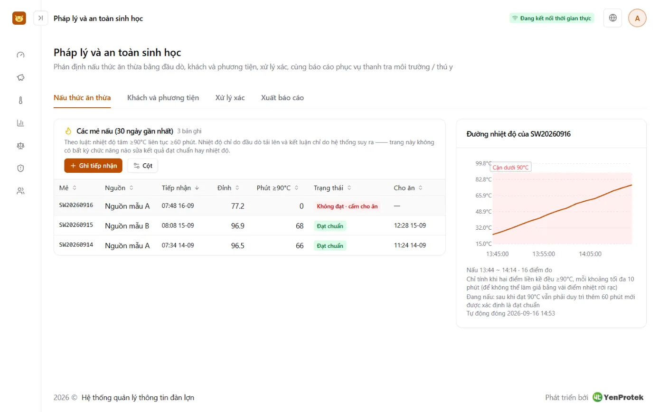
Task: Open the legal scales icon in the sidebar
Action: 20,145
